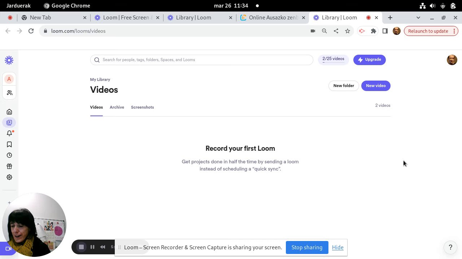Switch to the New Tab tab

(x=54, y=18)
